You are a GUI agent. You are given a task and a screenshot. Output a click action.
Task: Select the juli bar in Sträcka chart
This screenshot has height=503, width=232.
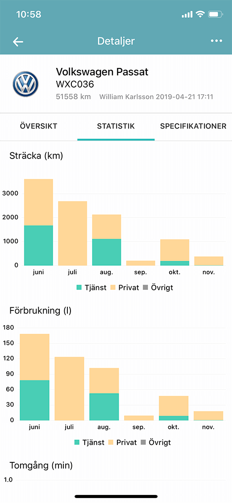tap(73, 233)
